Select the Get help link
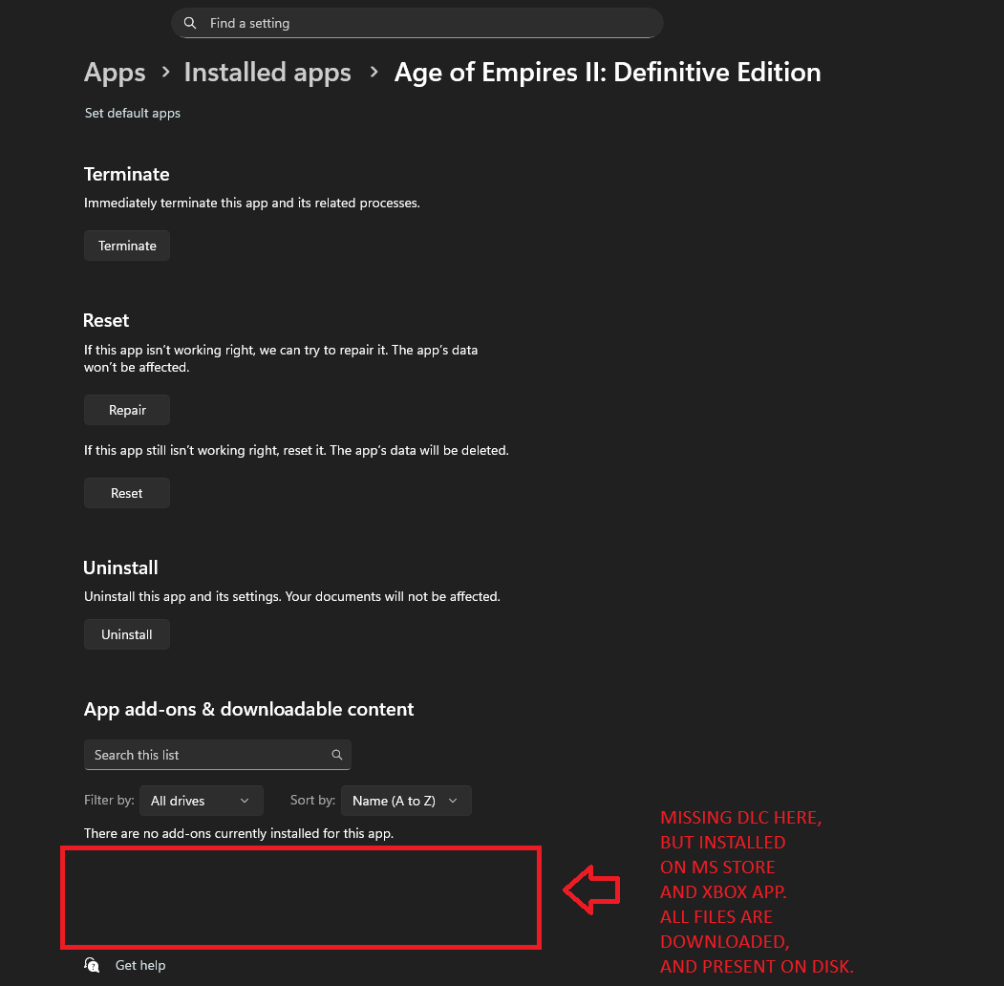The image size is (1004, 986). click(x=140, y=965)
